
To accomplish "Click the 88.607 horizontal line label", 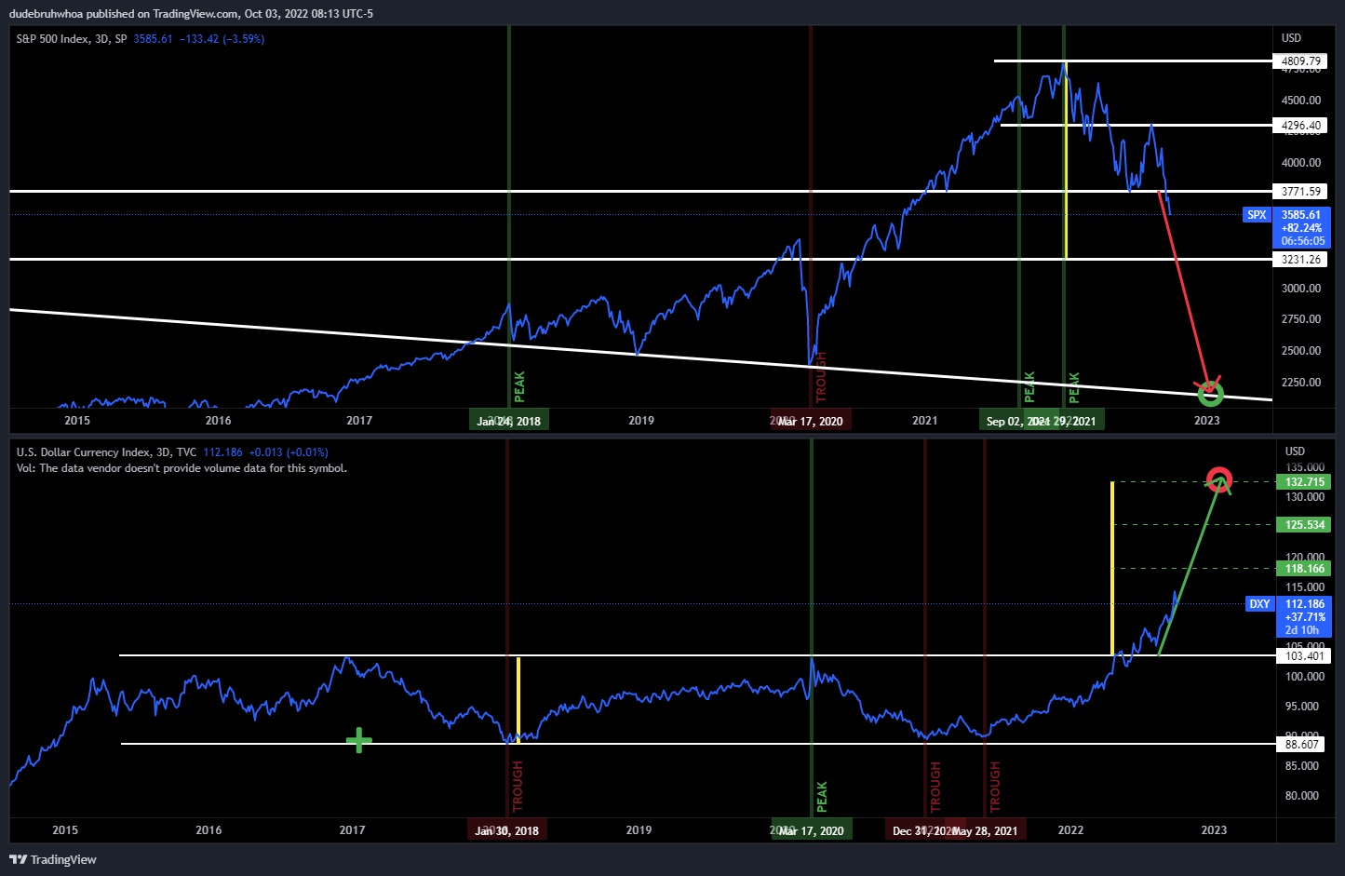I will 1302,745.
